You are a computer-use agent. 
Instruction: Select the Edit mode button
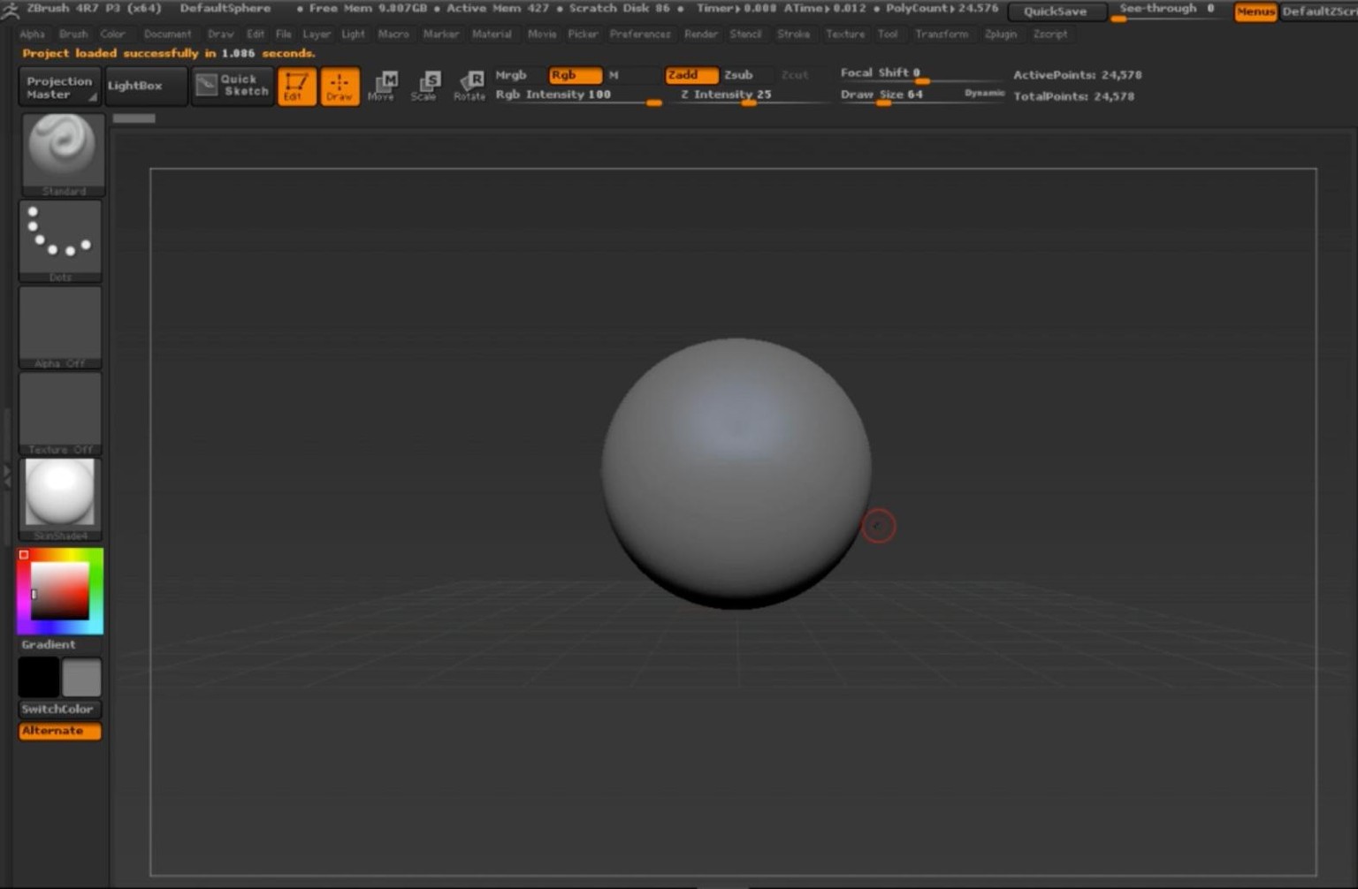point(297,87)
